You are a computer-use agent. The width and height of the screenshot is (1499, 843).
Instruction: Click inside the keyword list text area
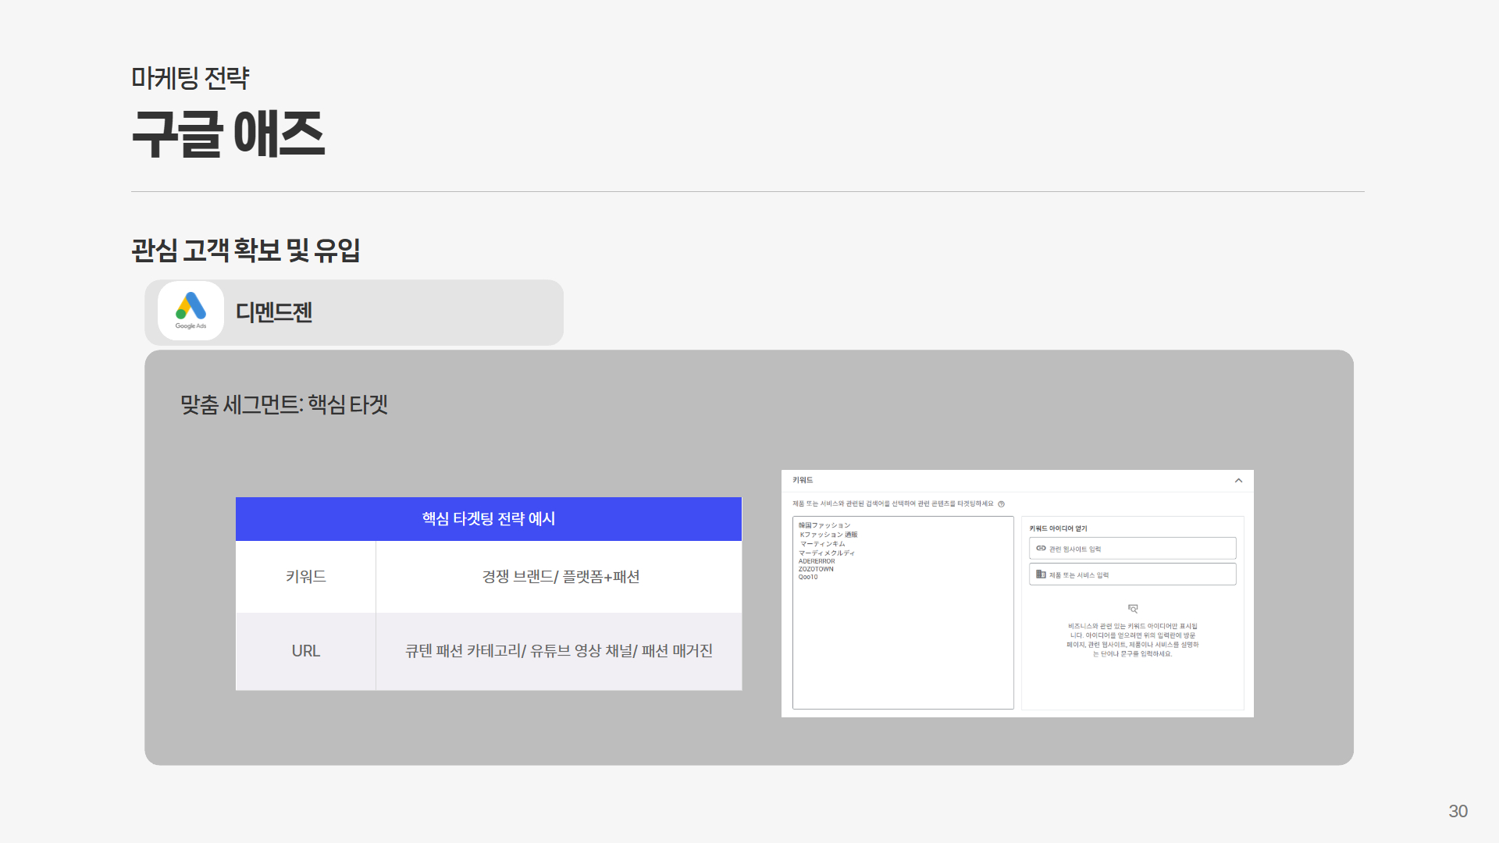point(903,648)
